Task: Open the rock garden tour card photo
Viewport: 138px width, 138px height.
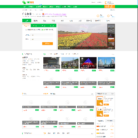Action: pyautogui.click(x=70, y=63)
